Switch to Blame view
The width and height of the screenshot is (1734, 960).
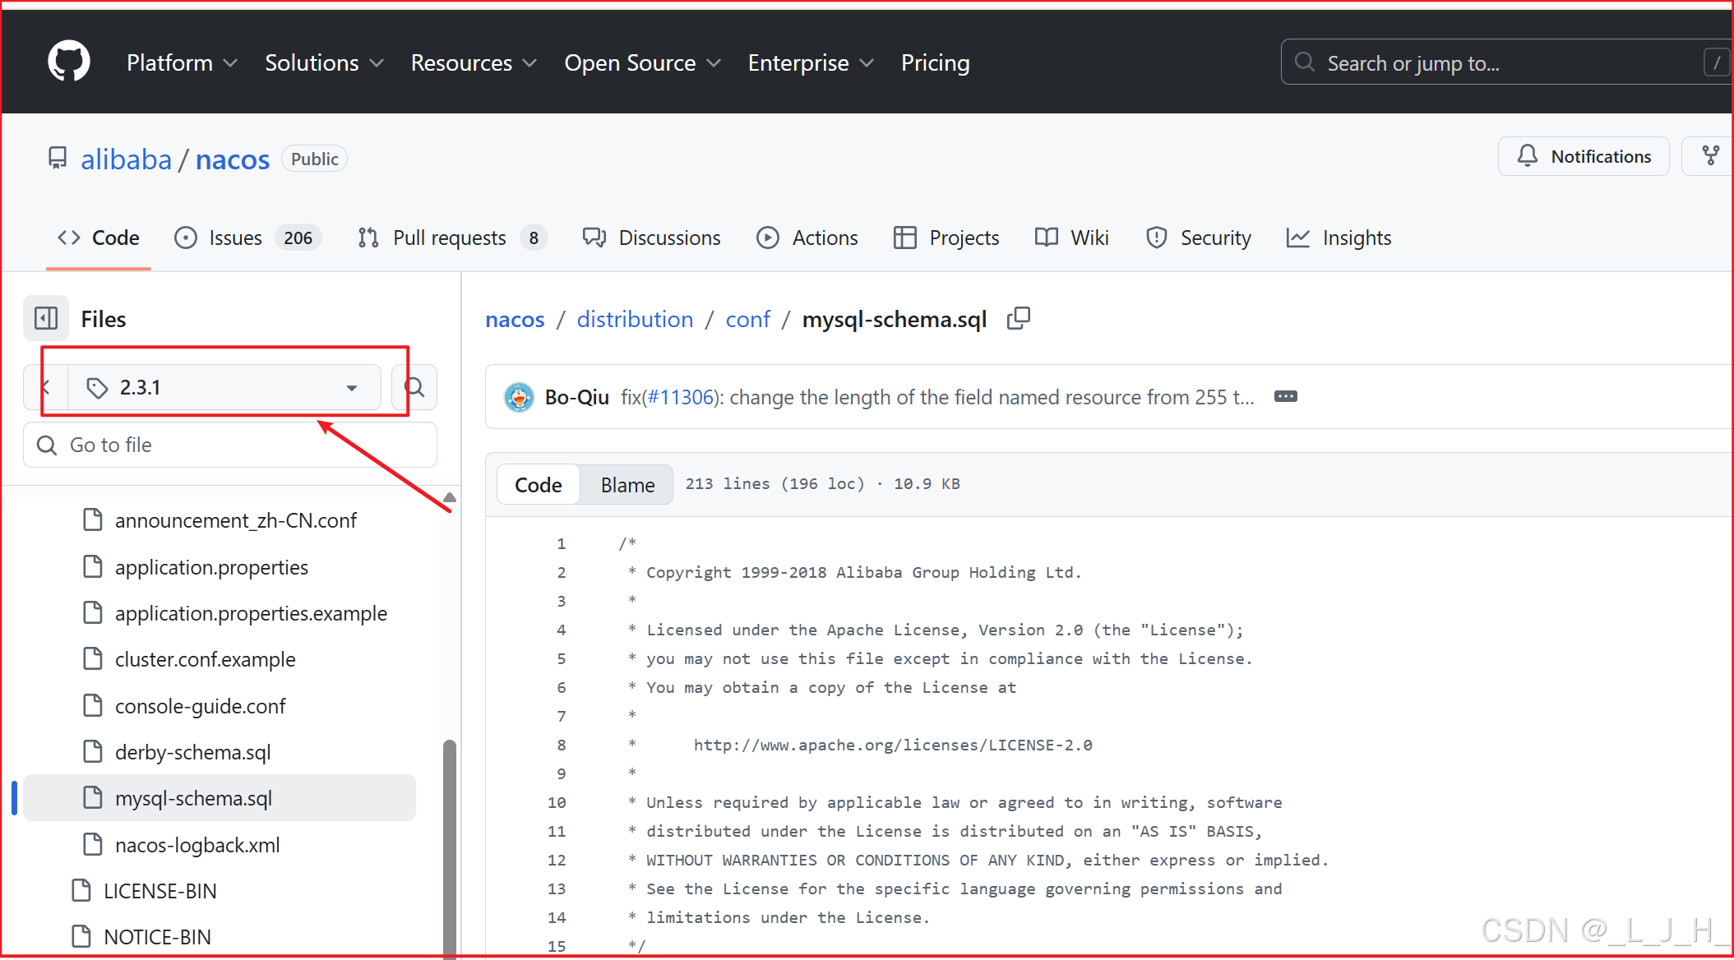(x=627, y=484)
